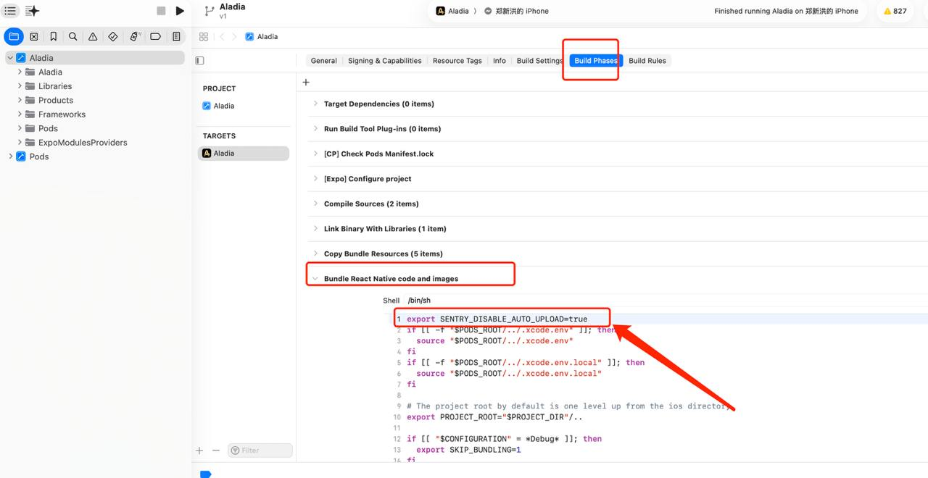
Task: Switch to the General tab
Action: click(x=324, y=61)
